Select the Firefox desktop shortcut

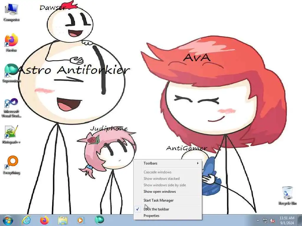(12, 43)
